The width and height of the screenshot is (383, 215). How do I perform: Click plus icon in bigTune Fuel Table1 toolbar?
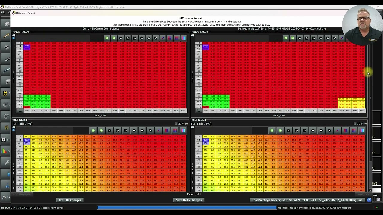321,130
